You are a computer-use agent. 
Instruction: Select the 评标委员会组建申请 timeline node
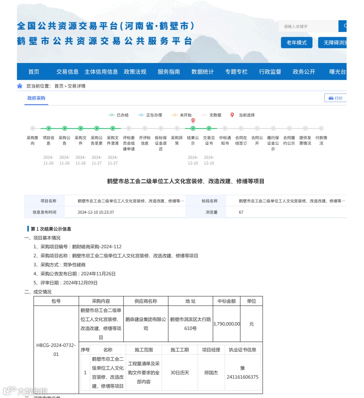click(129, 128)
